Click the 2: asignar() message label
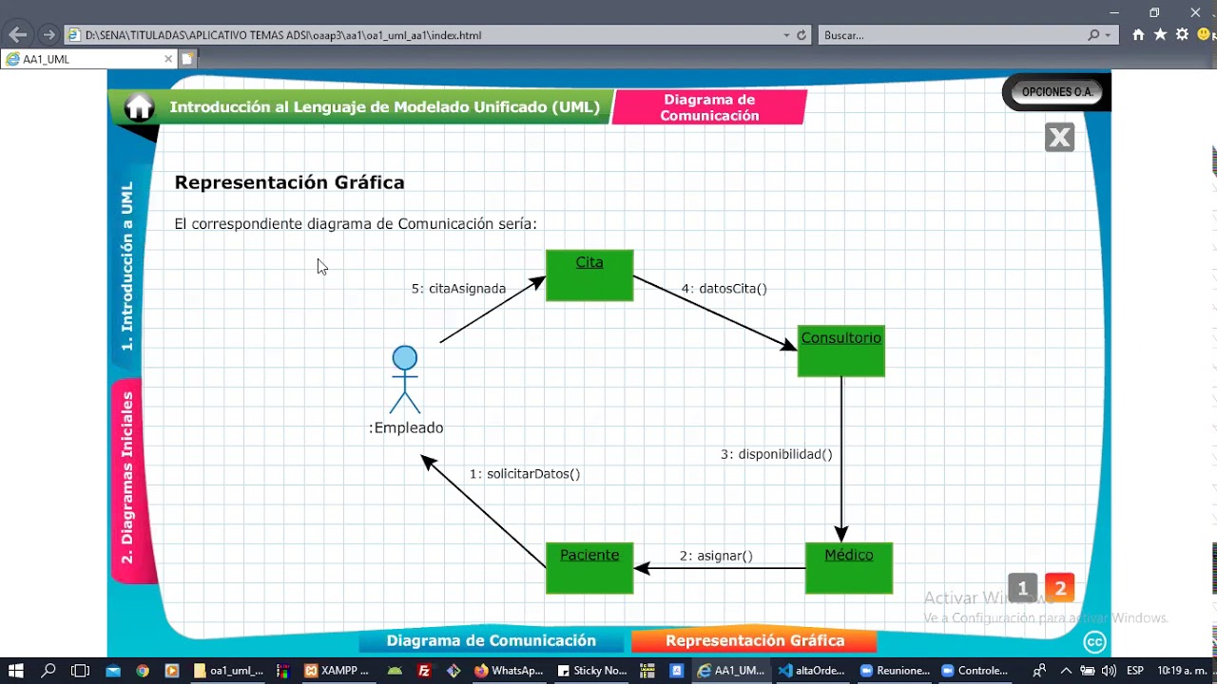 coord(716,556)
